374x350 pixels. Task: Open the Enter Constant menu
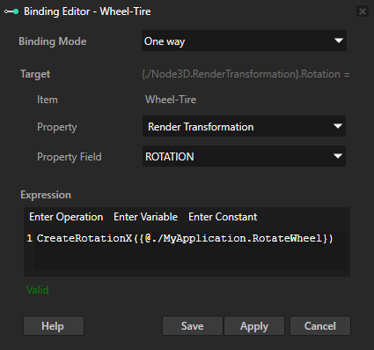click(223, 217)
